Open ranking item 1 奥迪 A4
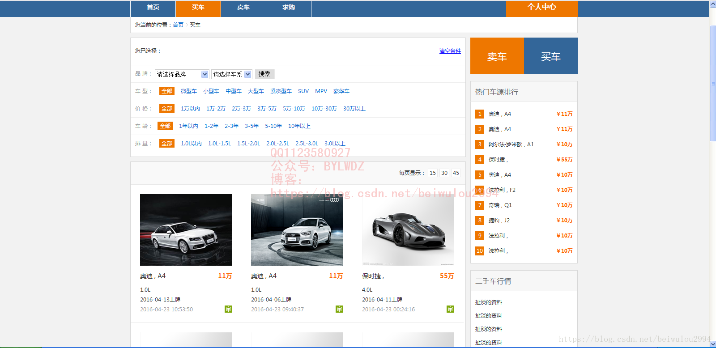Viewport: 716px width, 348px height. 500,114
